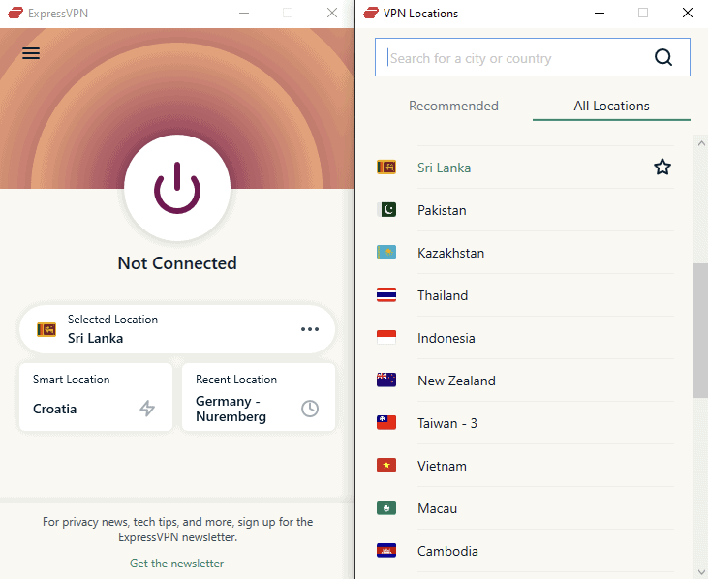Click the Vietnam flag icon
The height and width of the screenshot is (579, 708).
pyautogui.click(x=386, y=466)
